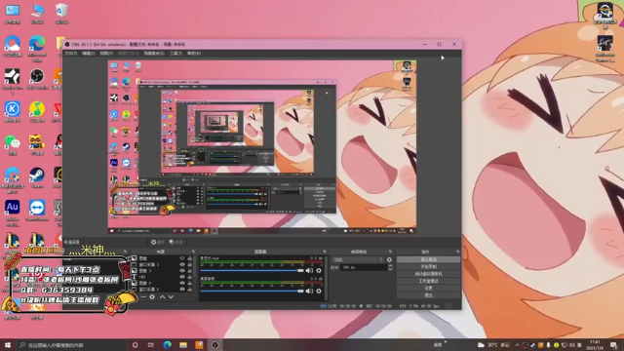Open OBS Studio desktop shortcut
Image resolution: width=624 pixels, height=351 pixels.
click(x=37, y=78)
